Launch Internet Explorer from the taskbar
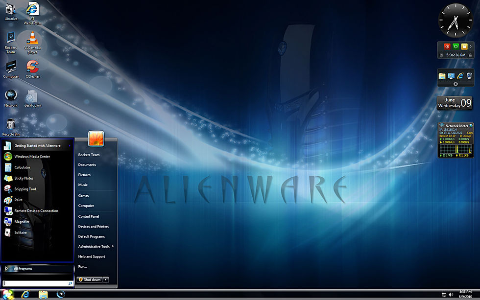Viewport: 480px width, 300px height. 25,294
